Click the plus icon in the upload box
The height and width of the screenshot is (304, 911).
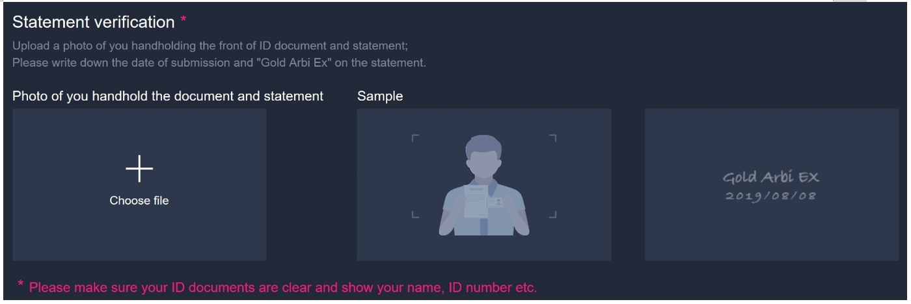(x=139, y=169)
